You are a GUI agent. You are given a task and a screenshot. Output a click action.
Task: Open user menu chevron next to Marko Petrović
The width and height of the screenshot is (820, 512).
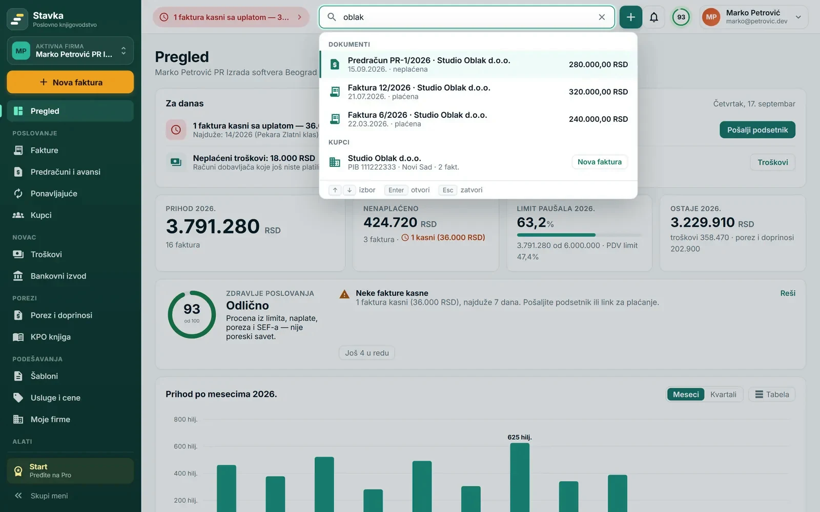pyautogui.click(x=798, y=17)
